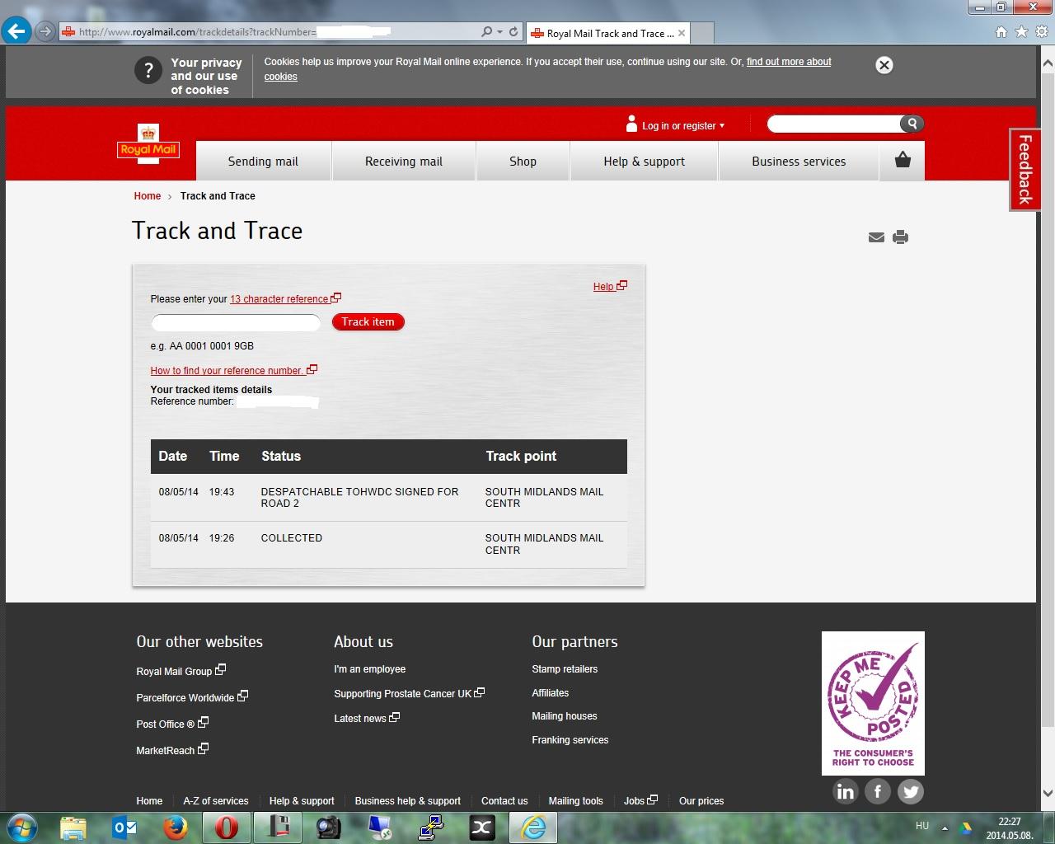The height and width of the screenshot is (844, 1055).
Task: Open Royal Mail LinkedIn icon
Action: 846,792
